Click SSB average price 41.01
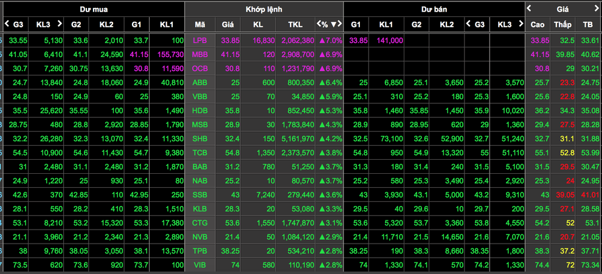This screenshot has width=602, height=274. [x=590, y=194]
